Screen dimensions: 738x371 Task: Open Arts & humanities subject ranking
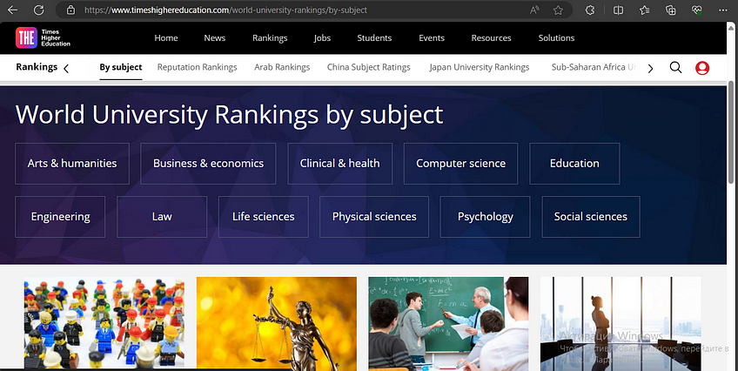72,164
